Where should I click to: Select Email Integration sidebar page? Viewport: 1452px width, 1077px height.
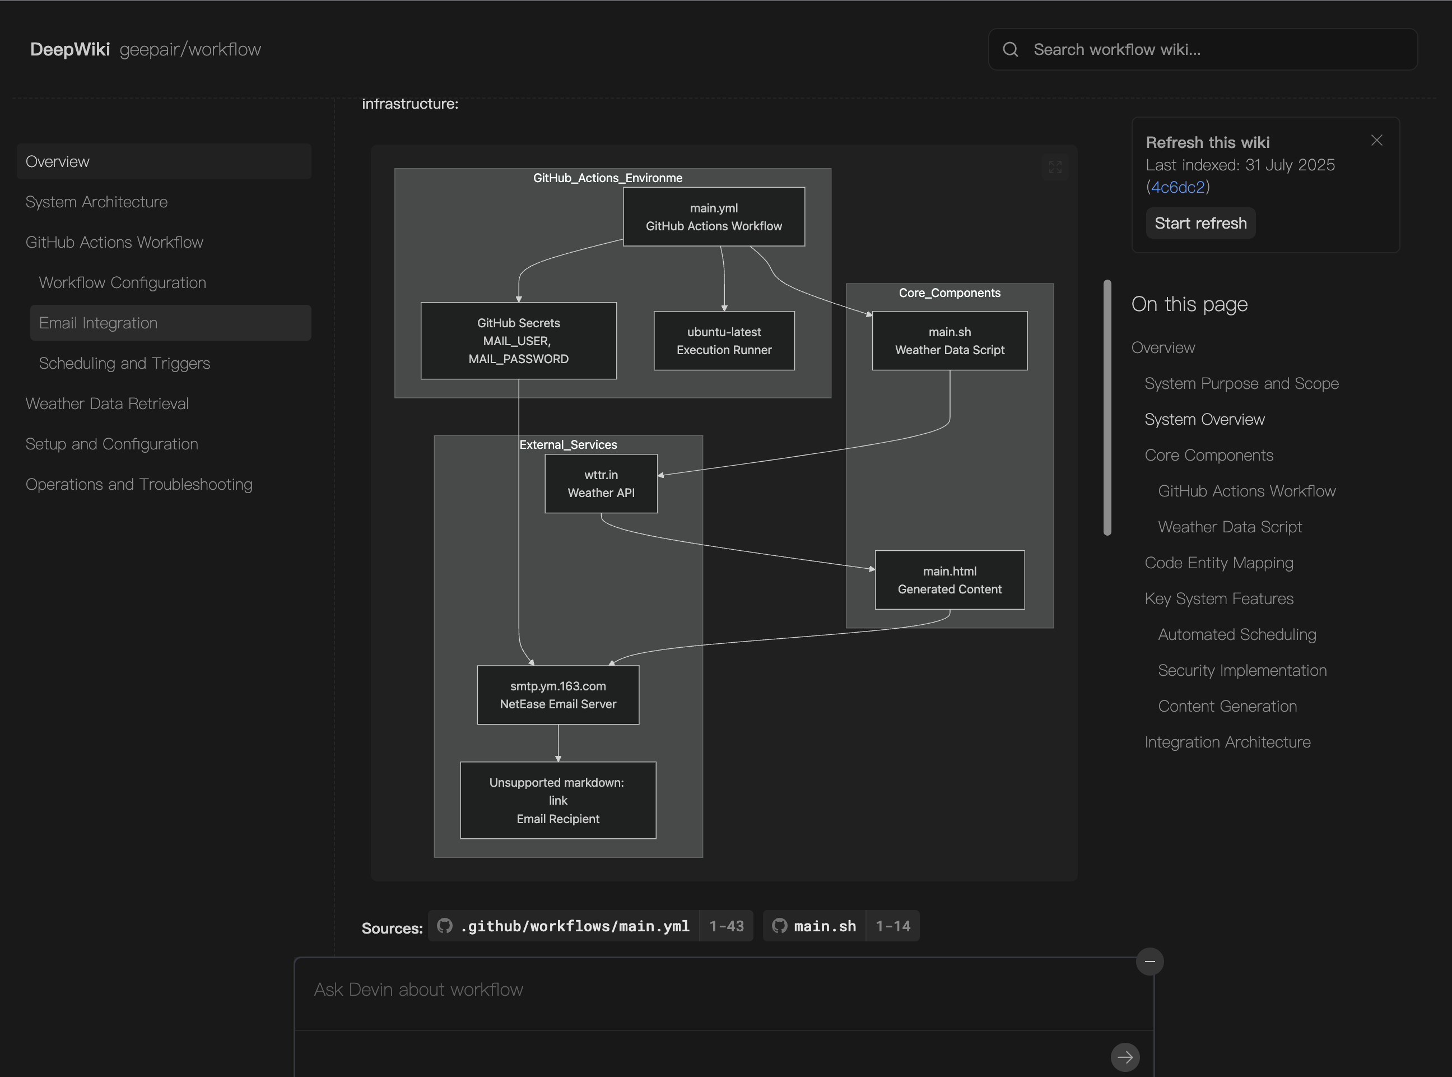coord(99,323)
